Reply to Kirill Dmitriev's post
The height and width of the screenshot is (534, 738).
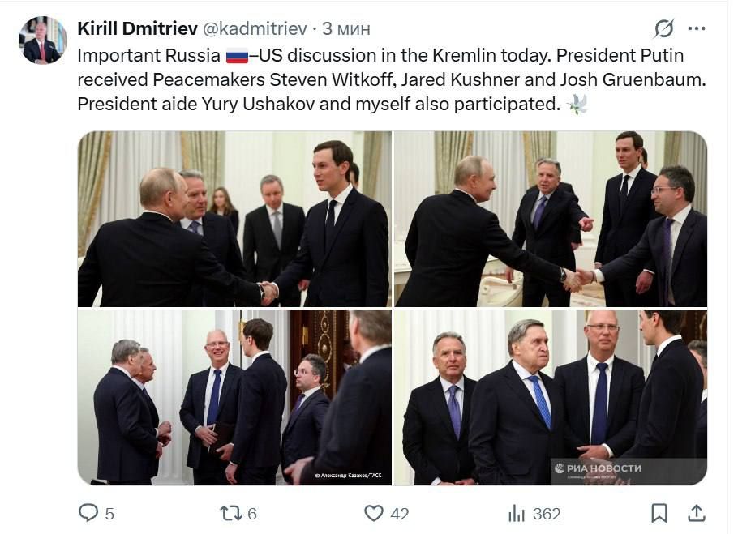[89, 513]
